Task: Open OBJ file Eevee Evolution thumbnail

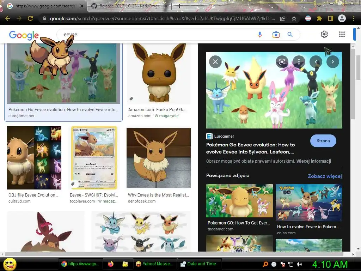Action: (34, 158)
